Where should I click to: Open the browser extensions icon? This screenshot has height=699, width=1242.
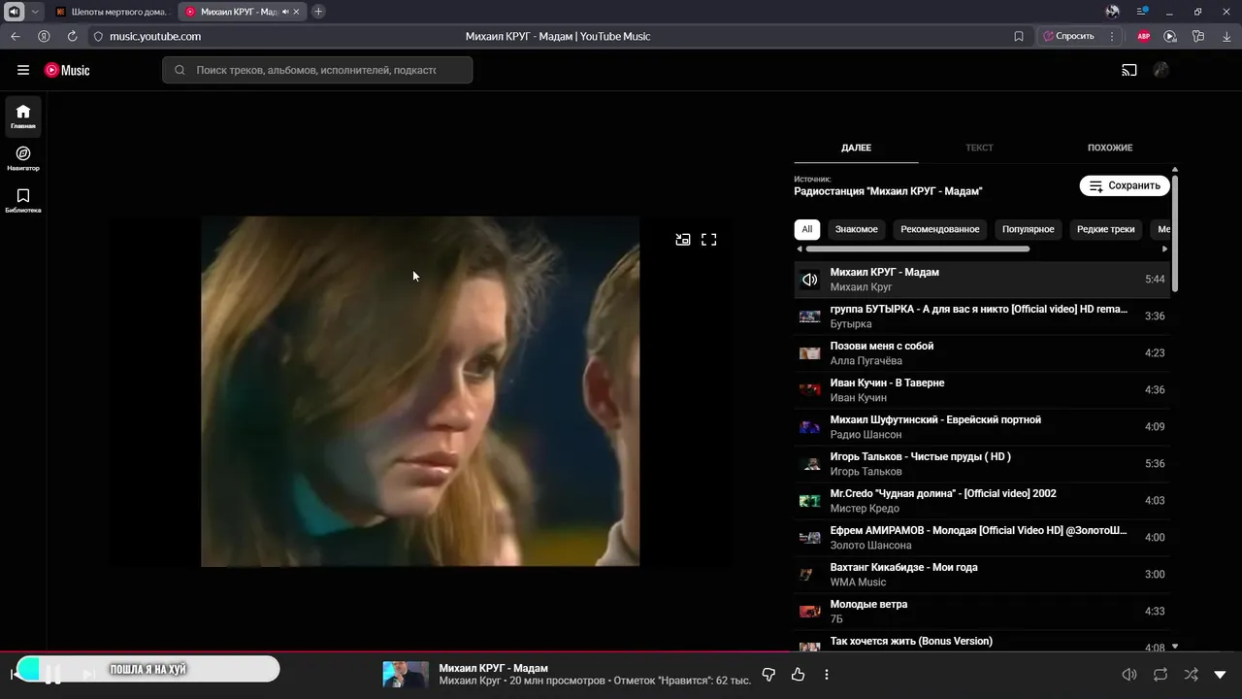coord(1198,36)
